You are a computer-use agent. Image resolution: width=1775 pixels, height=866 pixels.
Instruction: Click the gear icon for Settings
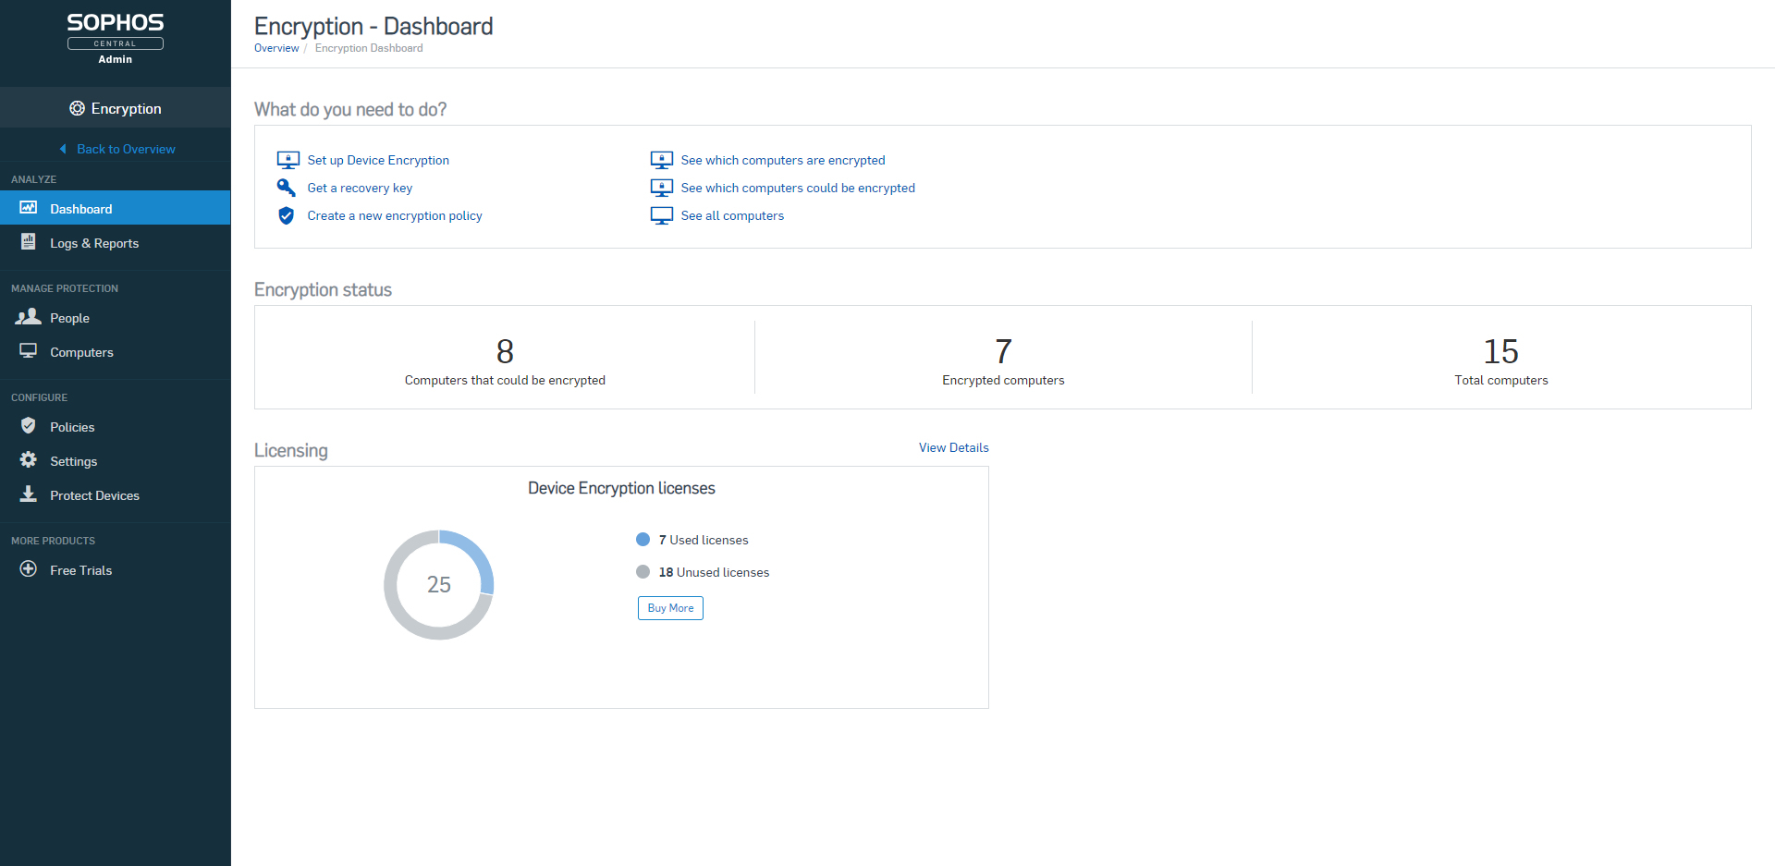(x=29, y=460)
